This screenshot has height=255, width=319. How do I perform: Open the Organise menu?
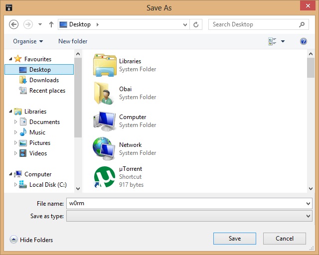tap(28, 41)
